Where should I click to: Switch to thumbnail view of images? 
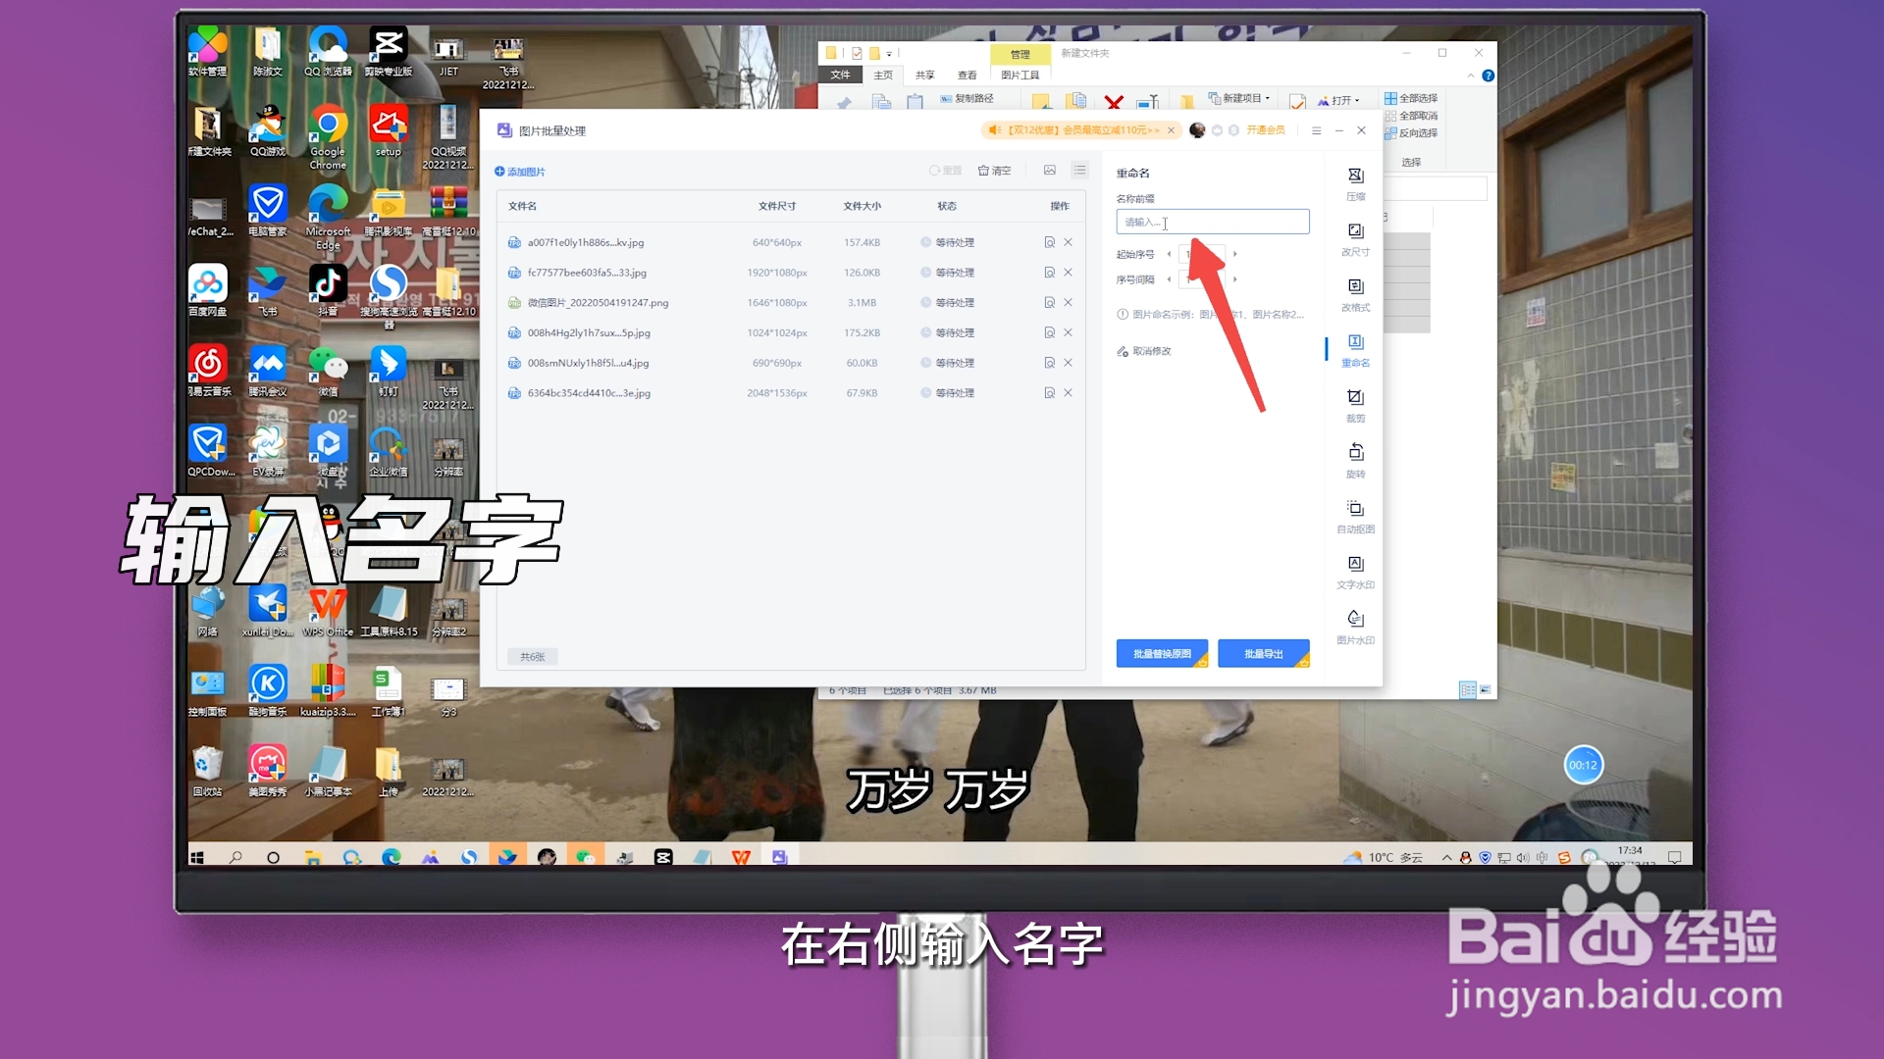[x=1049, y=171]
